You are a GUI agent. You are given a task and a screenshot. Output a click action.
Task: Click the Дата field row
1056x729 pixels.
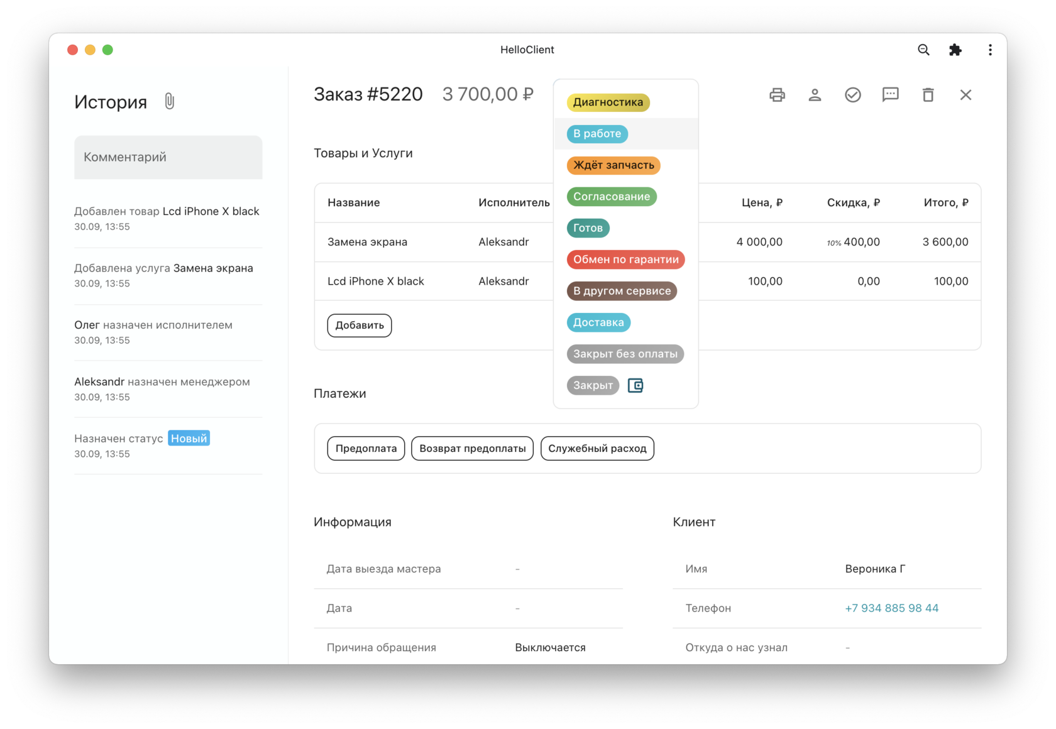point(468,608)
